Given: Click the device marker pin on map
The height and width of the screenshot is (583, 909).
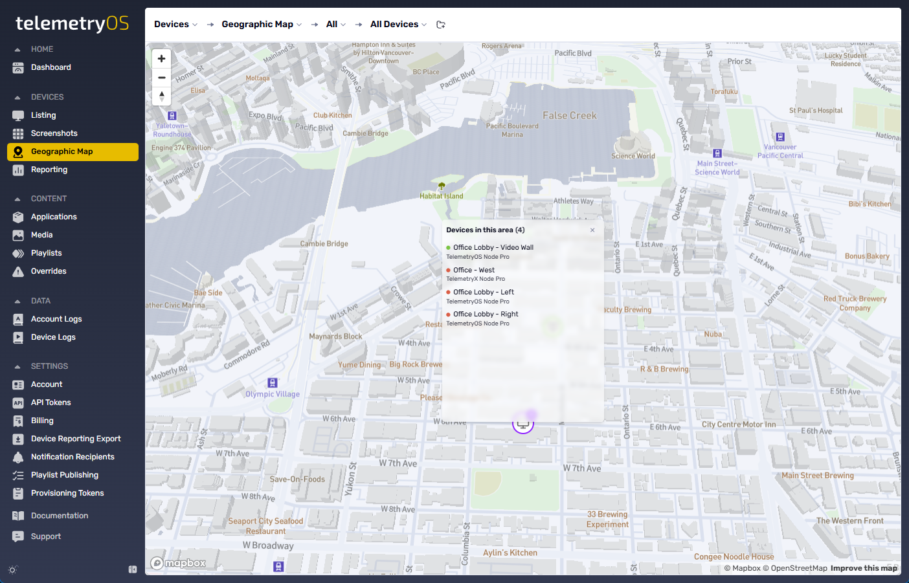Looking at the screenshot, I should coord(523,424).
